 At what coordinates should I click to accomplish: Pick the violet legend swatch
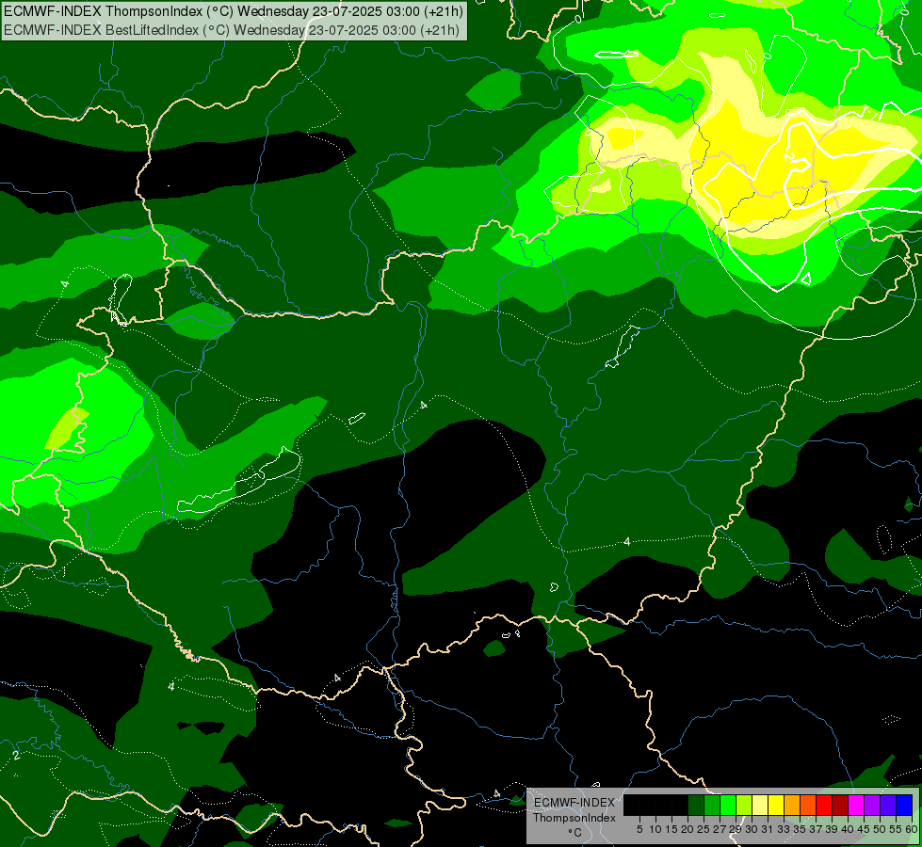888,805
